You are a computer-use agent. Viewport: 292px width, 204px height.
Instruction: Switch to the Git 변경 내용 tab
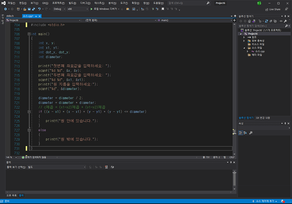pos(263,118)
